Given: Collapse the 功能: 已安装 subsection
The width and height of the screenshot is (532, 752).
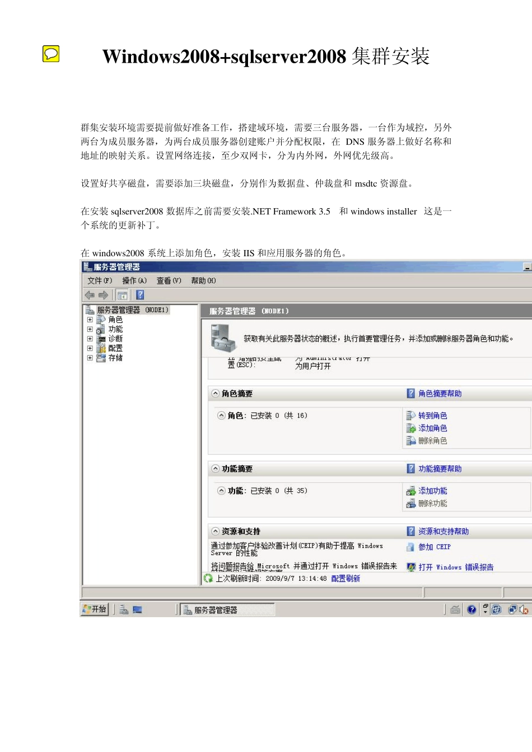Looking at the screenshot, I should (221, 491).
